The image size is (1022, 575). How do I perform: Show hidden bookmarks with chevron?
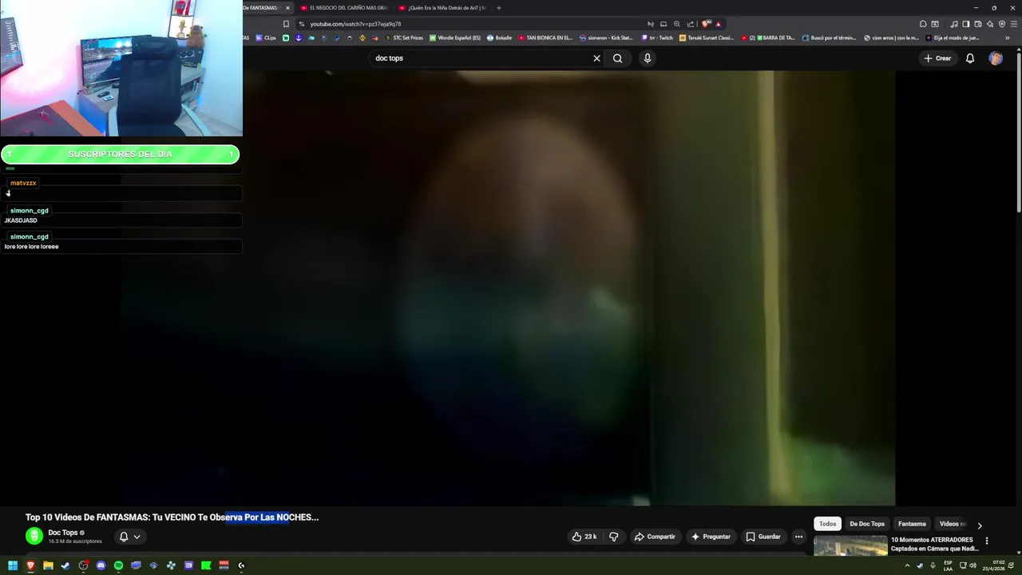point(1007,38)
